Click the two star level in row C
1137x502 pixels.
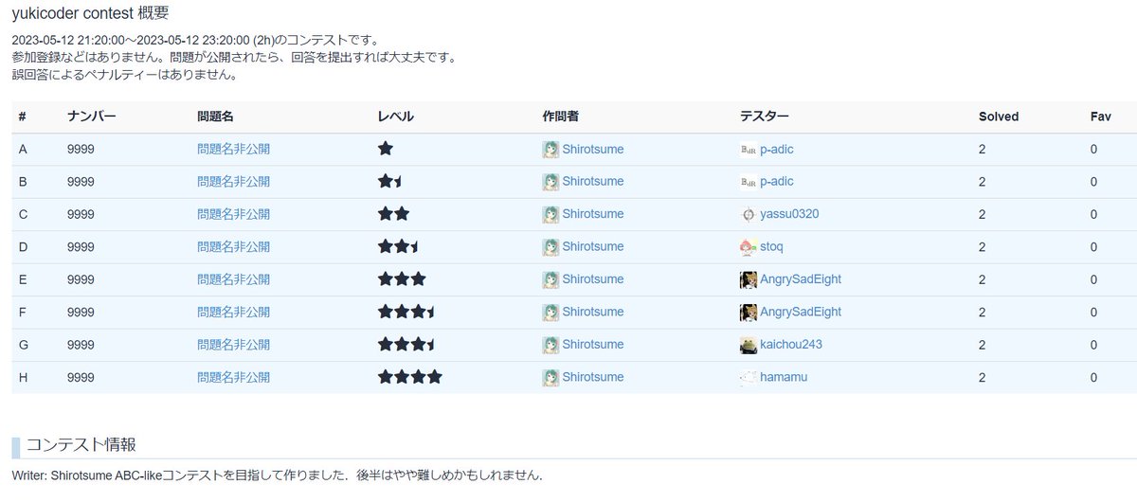394,214
